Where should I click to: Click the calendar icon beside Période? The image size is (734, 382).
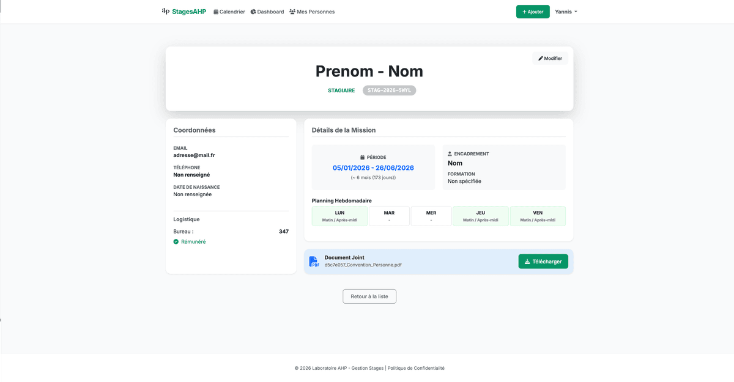point(363,158)
